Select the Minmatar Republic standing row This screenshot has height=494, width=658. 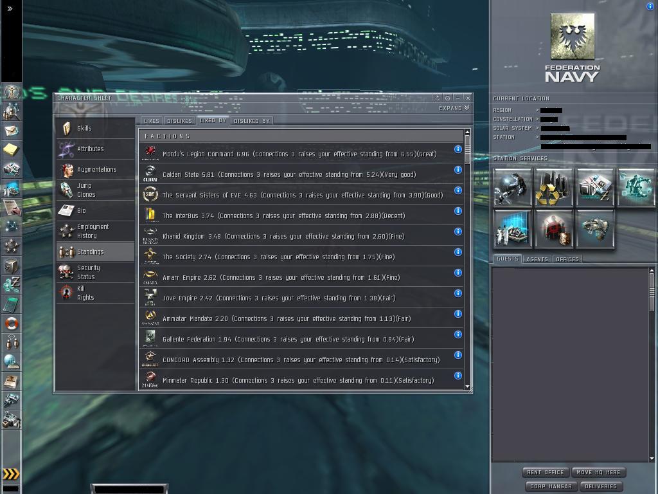pos(301,380)
